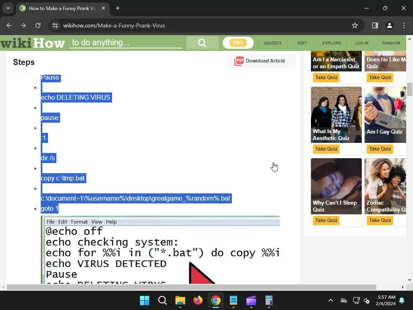Click the Notepad screenshot image
This screenshot has height=310, width=413.
[x=161, y=250]
